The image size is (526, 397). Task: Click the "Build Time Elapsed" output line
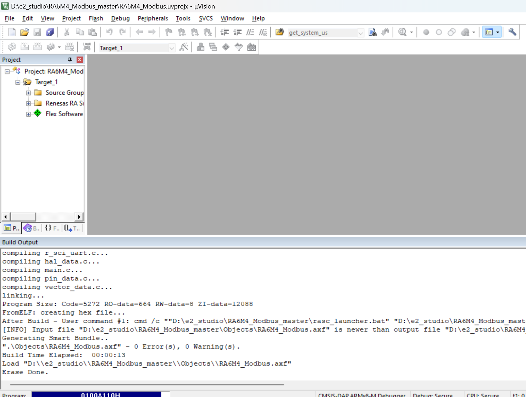tap(64, 355)
